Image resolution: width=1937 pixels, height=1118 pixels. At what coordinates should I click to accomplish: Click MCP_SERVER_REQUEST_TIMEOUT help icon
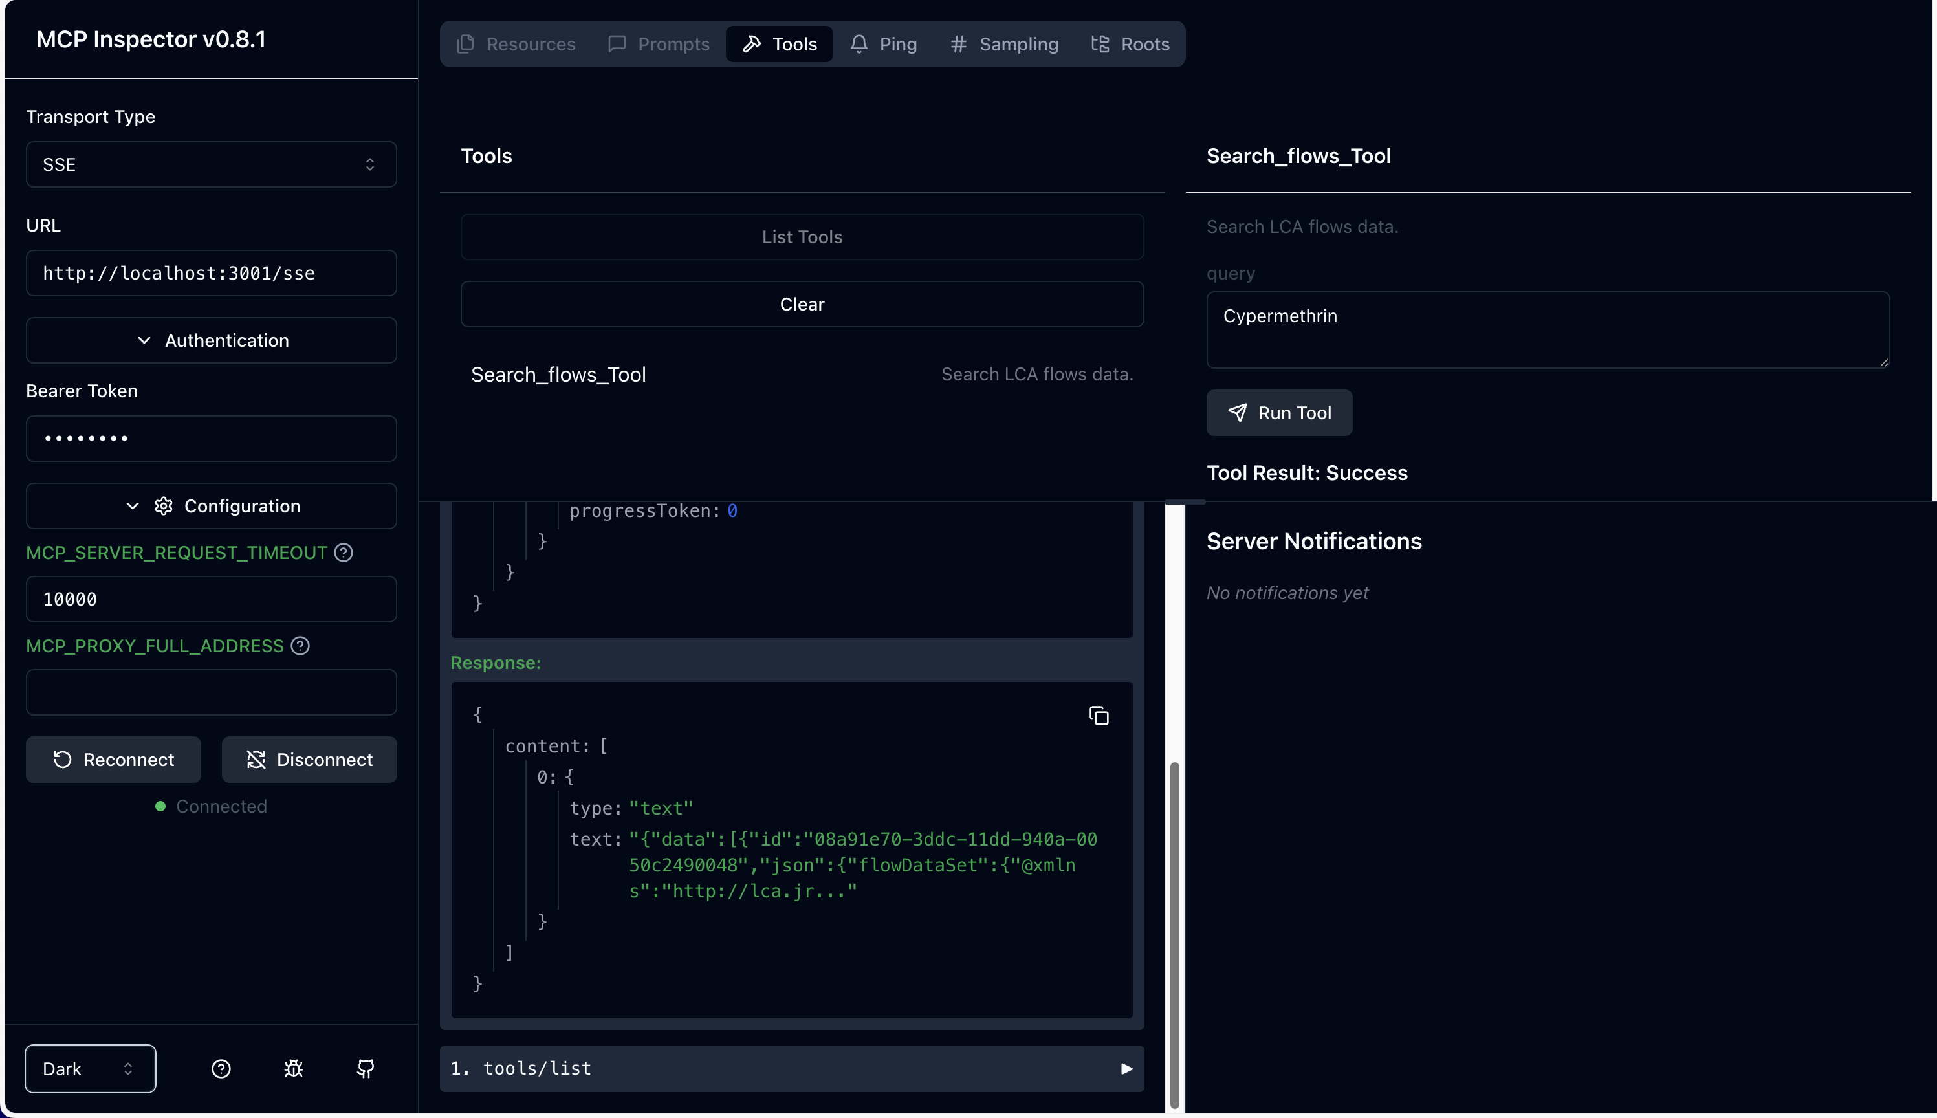click(x=344, y=552)
